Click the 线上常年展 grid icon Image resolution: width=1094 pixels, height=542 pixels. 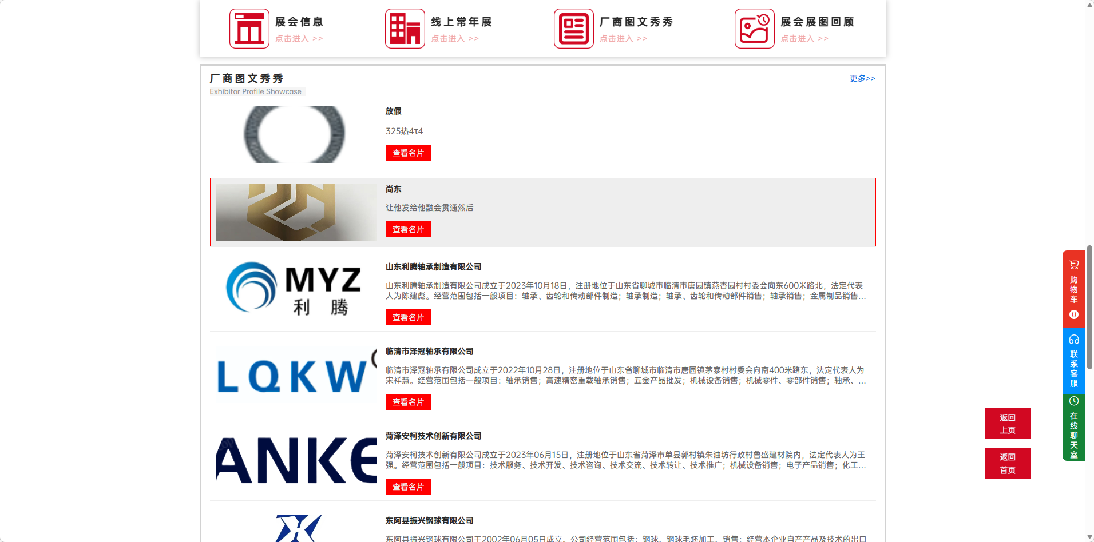pyautogui.click(x=405, y=29)
